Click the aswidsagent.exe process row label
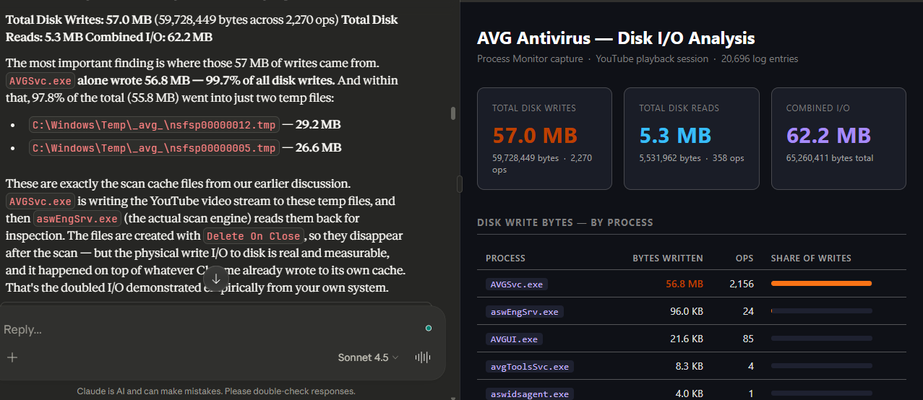This screenshot has width=923, height=400. point(529,394)
